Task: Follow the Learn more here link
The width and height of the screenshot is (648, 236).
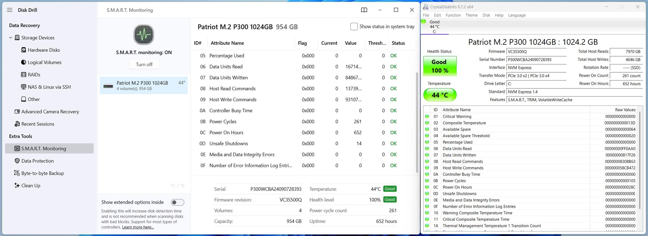Action: [x=138, y=227]
